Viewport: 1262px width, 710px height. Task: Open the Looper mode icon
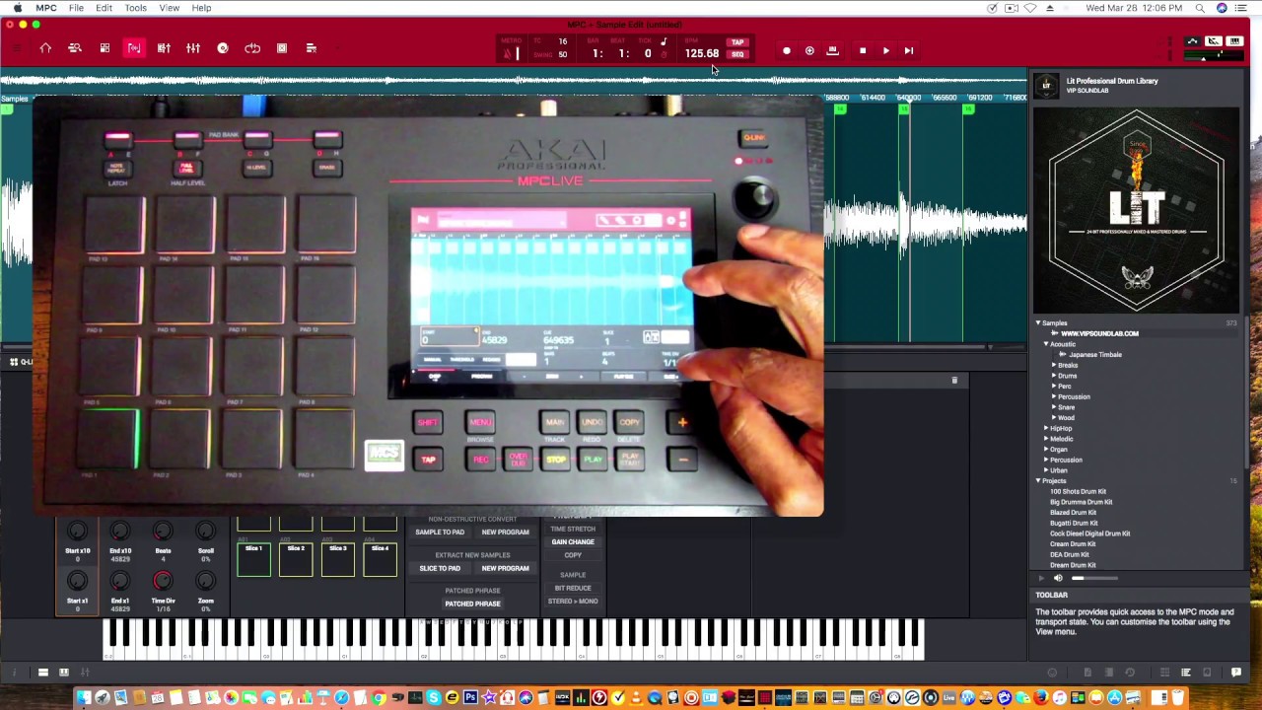point(252,48)
